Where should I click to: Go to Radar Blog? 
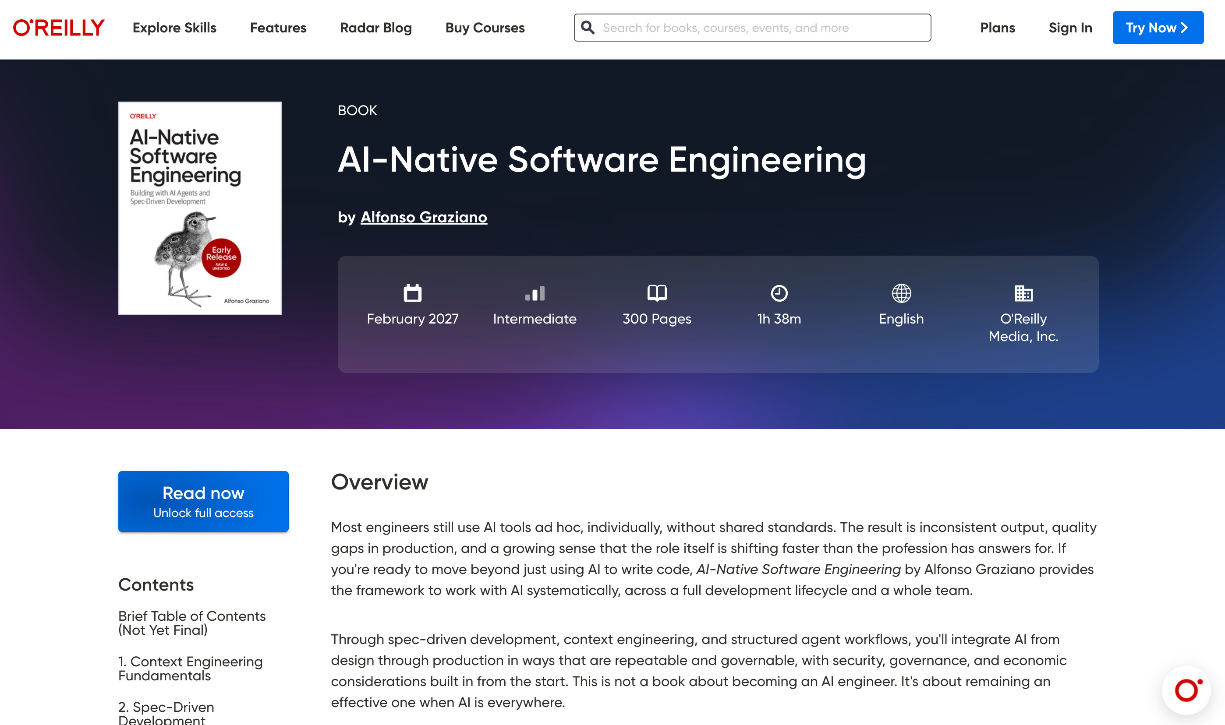click(x=376, y=28)
